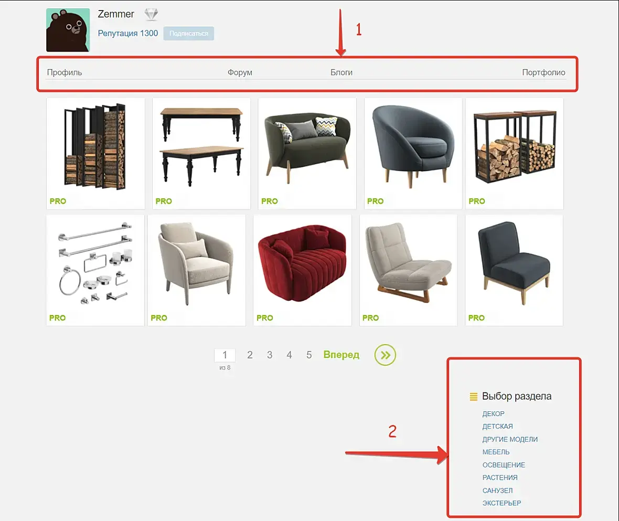Open the ДЕКОР category
The image size is (619, 521).
(x=494, y=413)
